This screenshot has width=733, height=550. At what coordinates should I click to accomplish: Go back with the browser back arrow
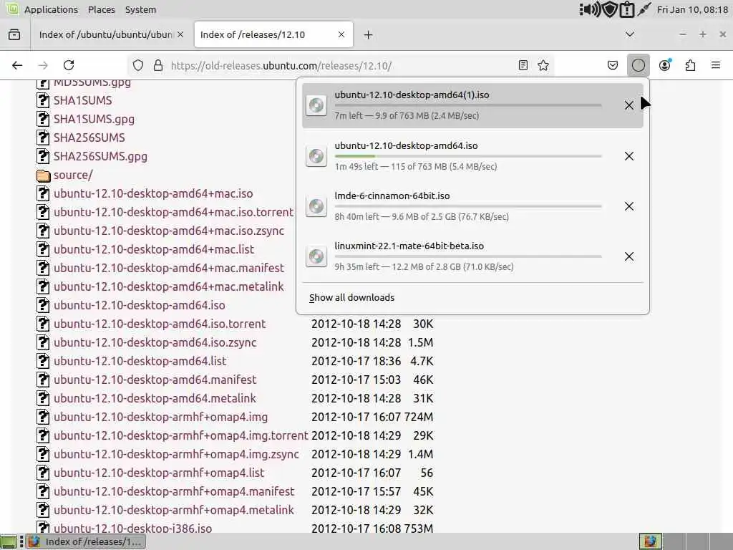(x=17, y=65)
